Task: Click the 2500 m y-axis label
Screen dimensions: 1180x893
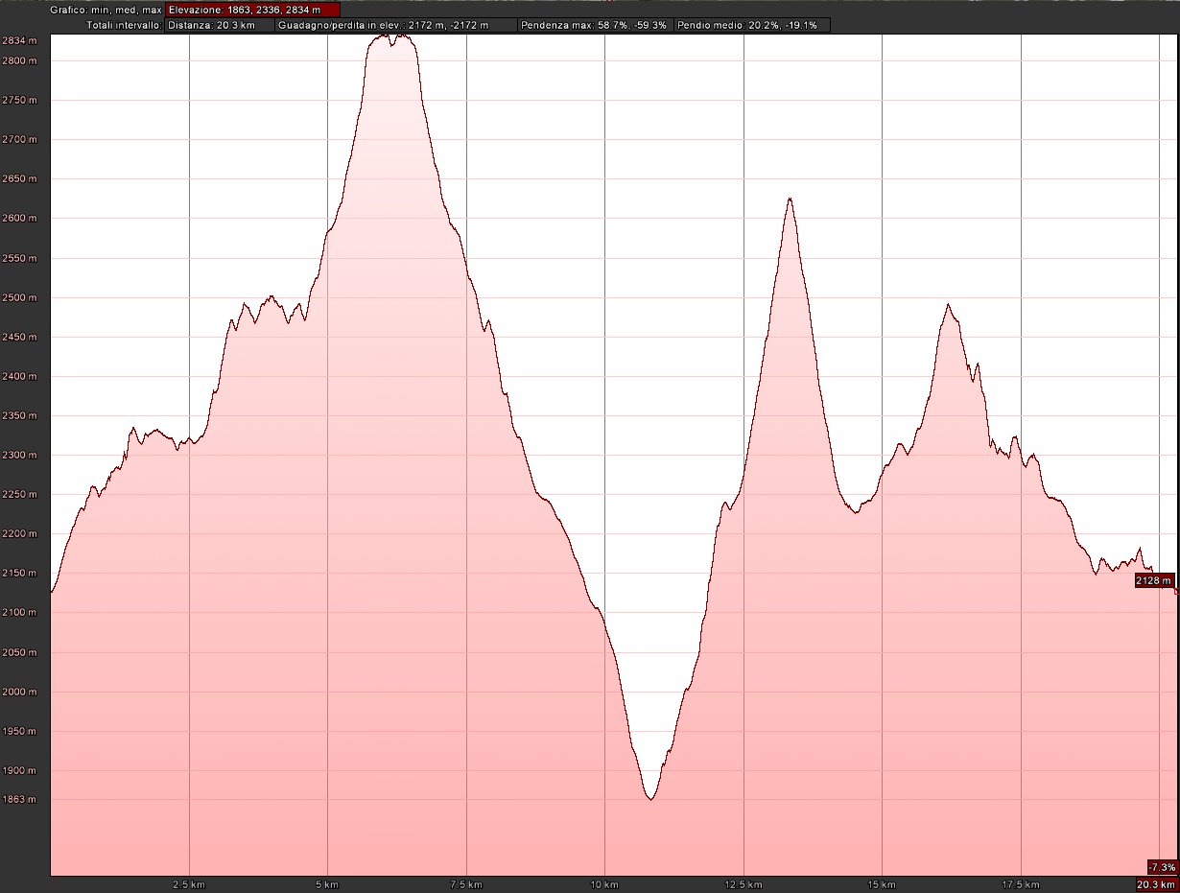Action: 19,298
